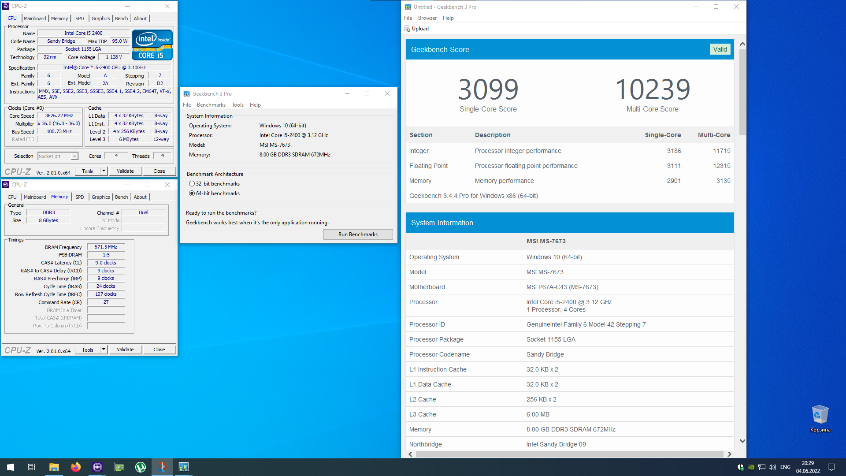Open network status tray icon
The height and width of the screenshot is (476, 846).
coord(762,467)
